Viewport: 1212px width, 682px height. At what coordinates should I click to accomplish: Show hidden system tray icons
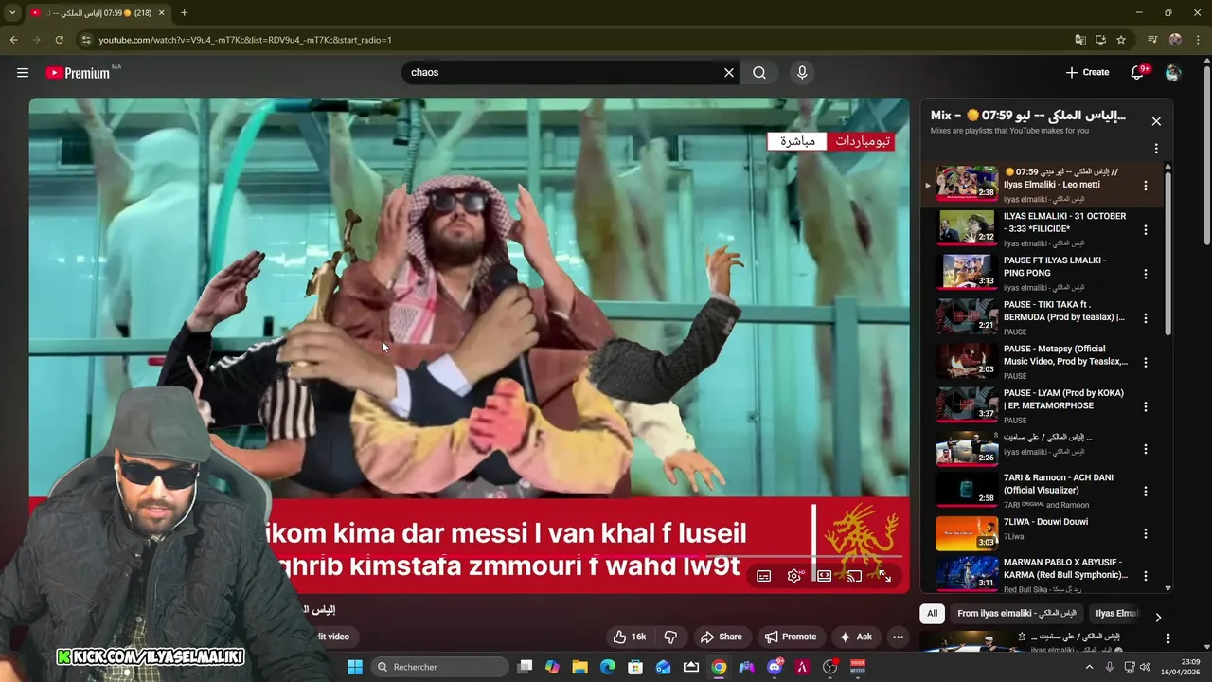coord(1089,667)
